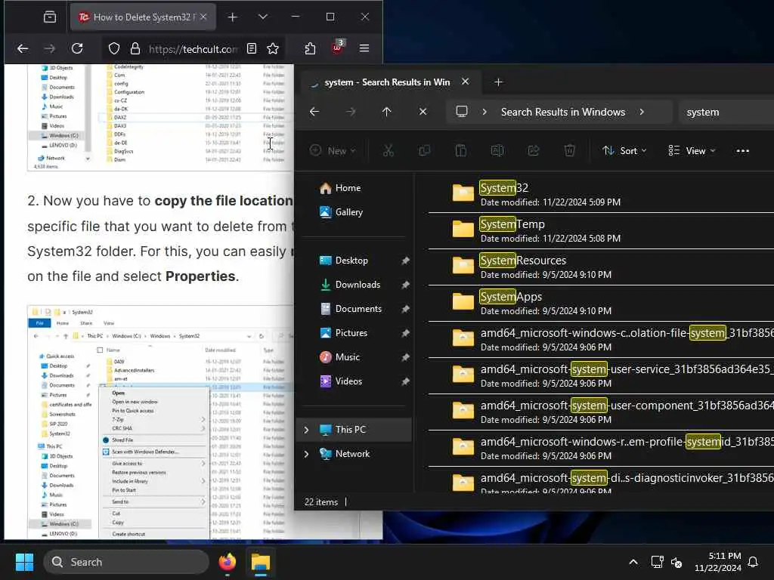The height and width of the screenshot is (580, 774).
Task: Click Copy icon in Explorer toolbar
Action: (425, 150)
